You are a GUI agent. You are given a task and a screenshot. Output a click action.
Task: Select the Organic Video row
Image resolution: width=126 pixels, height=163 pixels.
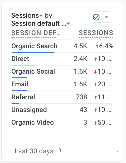coord(62,123)
